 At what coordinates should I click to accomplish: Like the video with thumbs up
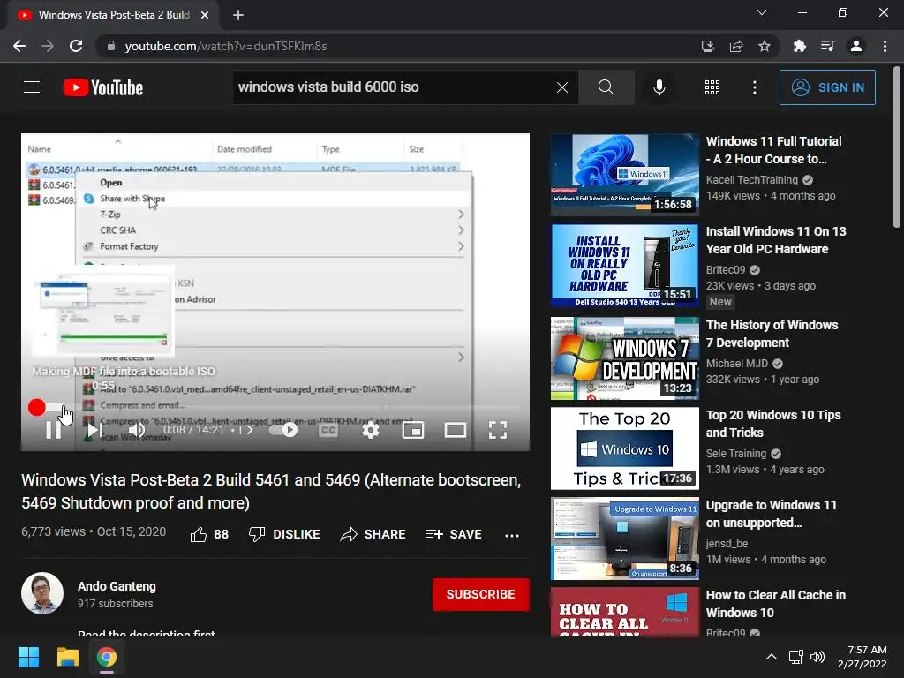click(209, 534)
